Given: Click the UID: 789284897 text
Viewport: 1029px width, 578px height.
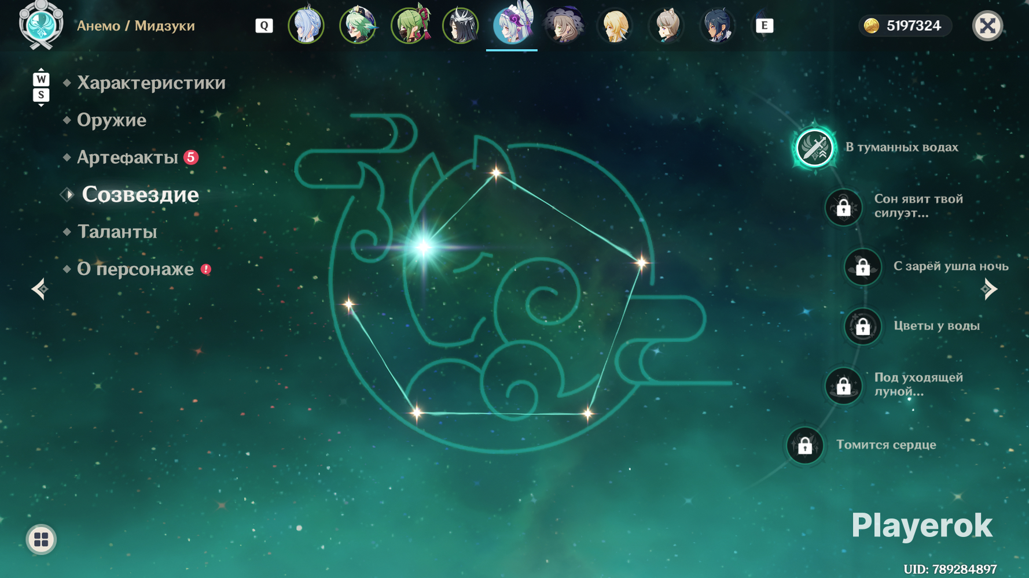Looking at the screenshot, I should [950, 569].
